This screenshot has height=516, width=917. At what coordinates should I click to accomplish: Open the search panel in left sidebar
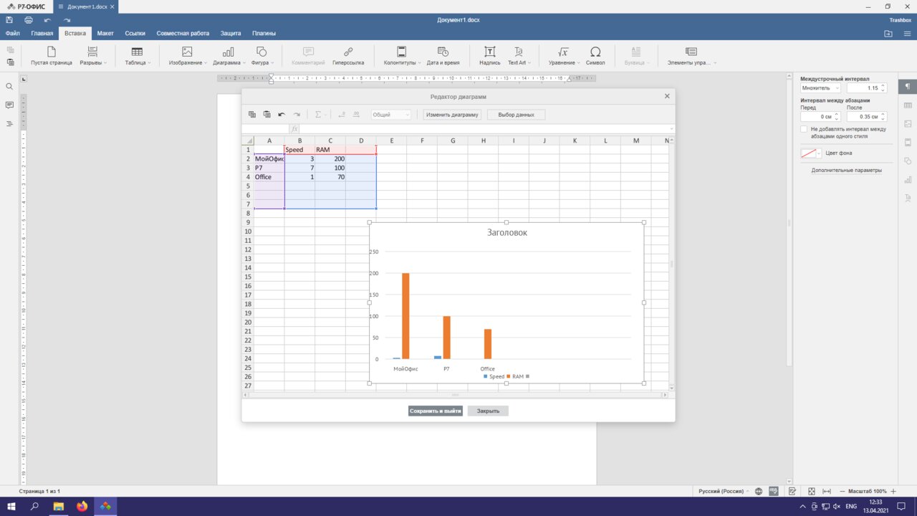(x=9, y=87)
